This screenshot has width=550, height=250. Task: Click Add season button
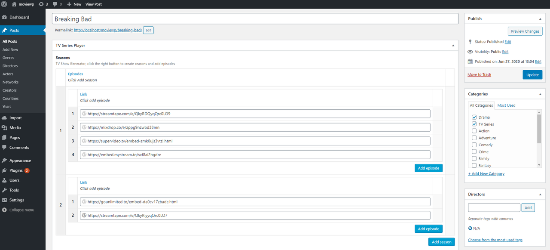(441, 242)
